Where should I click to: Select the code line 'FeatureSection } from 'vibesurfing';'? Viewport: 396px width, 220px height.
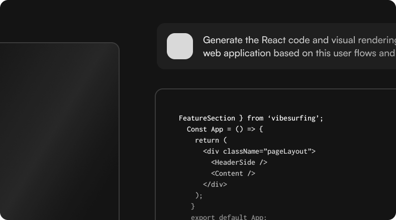point(251,118)
